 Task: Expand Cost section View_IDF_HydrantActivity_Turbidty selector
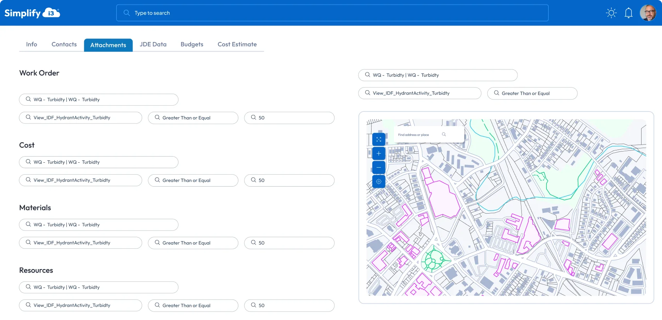pos(80,180)
